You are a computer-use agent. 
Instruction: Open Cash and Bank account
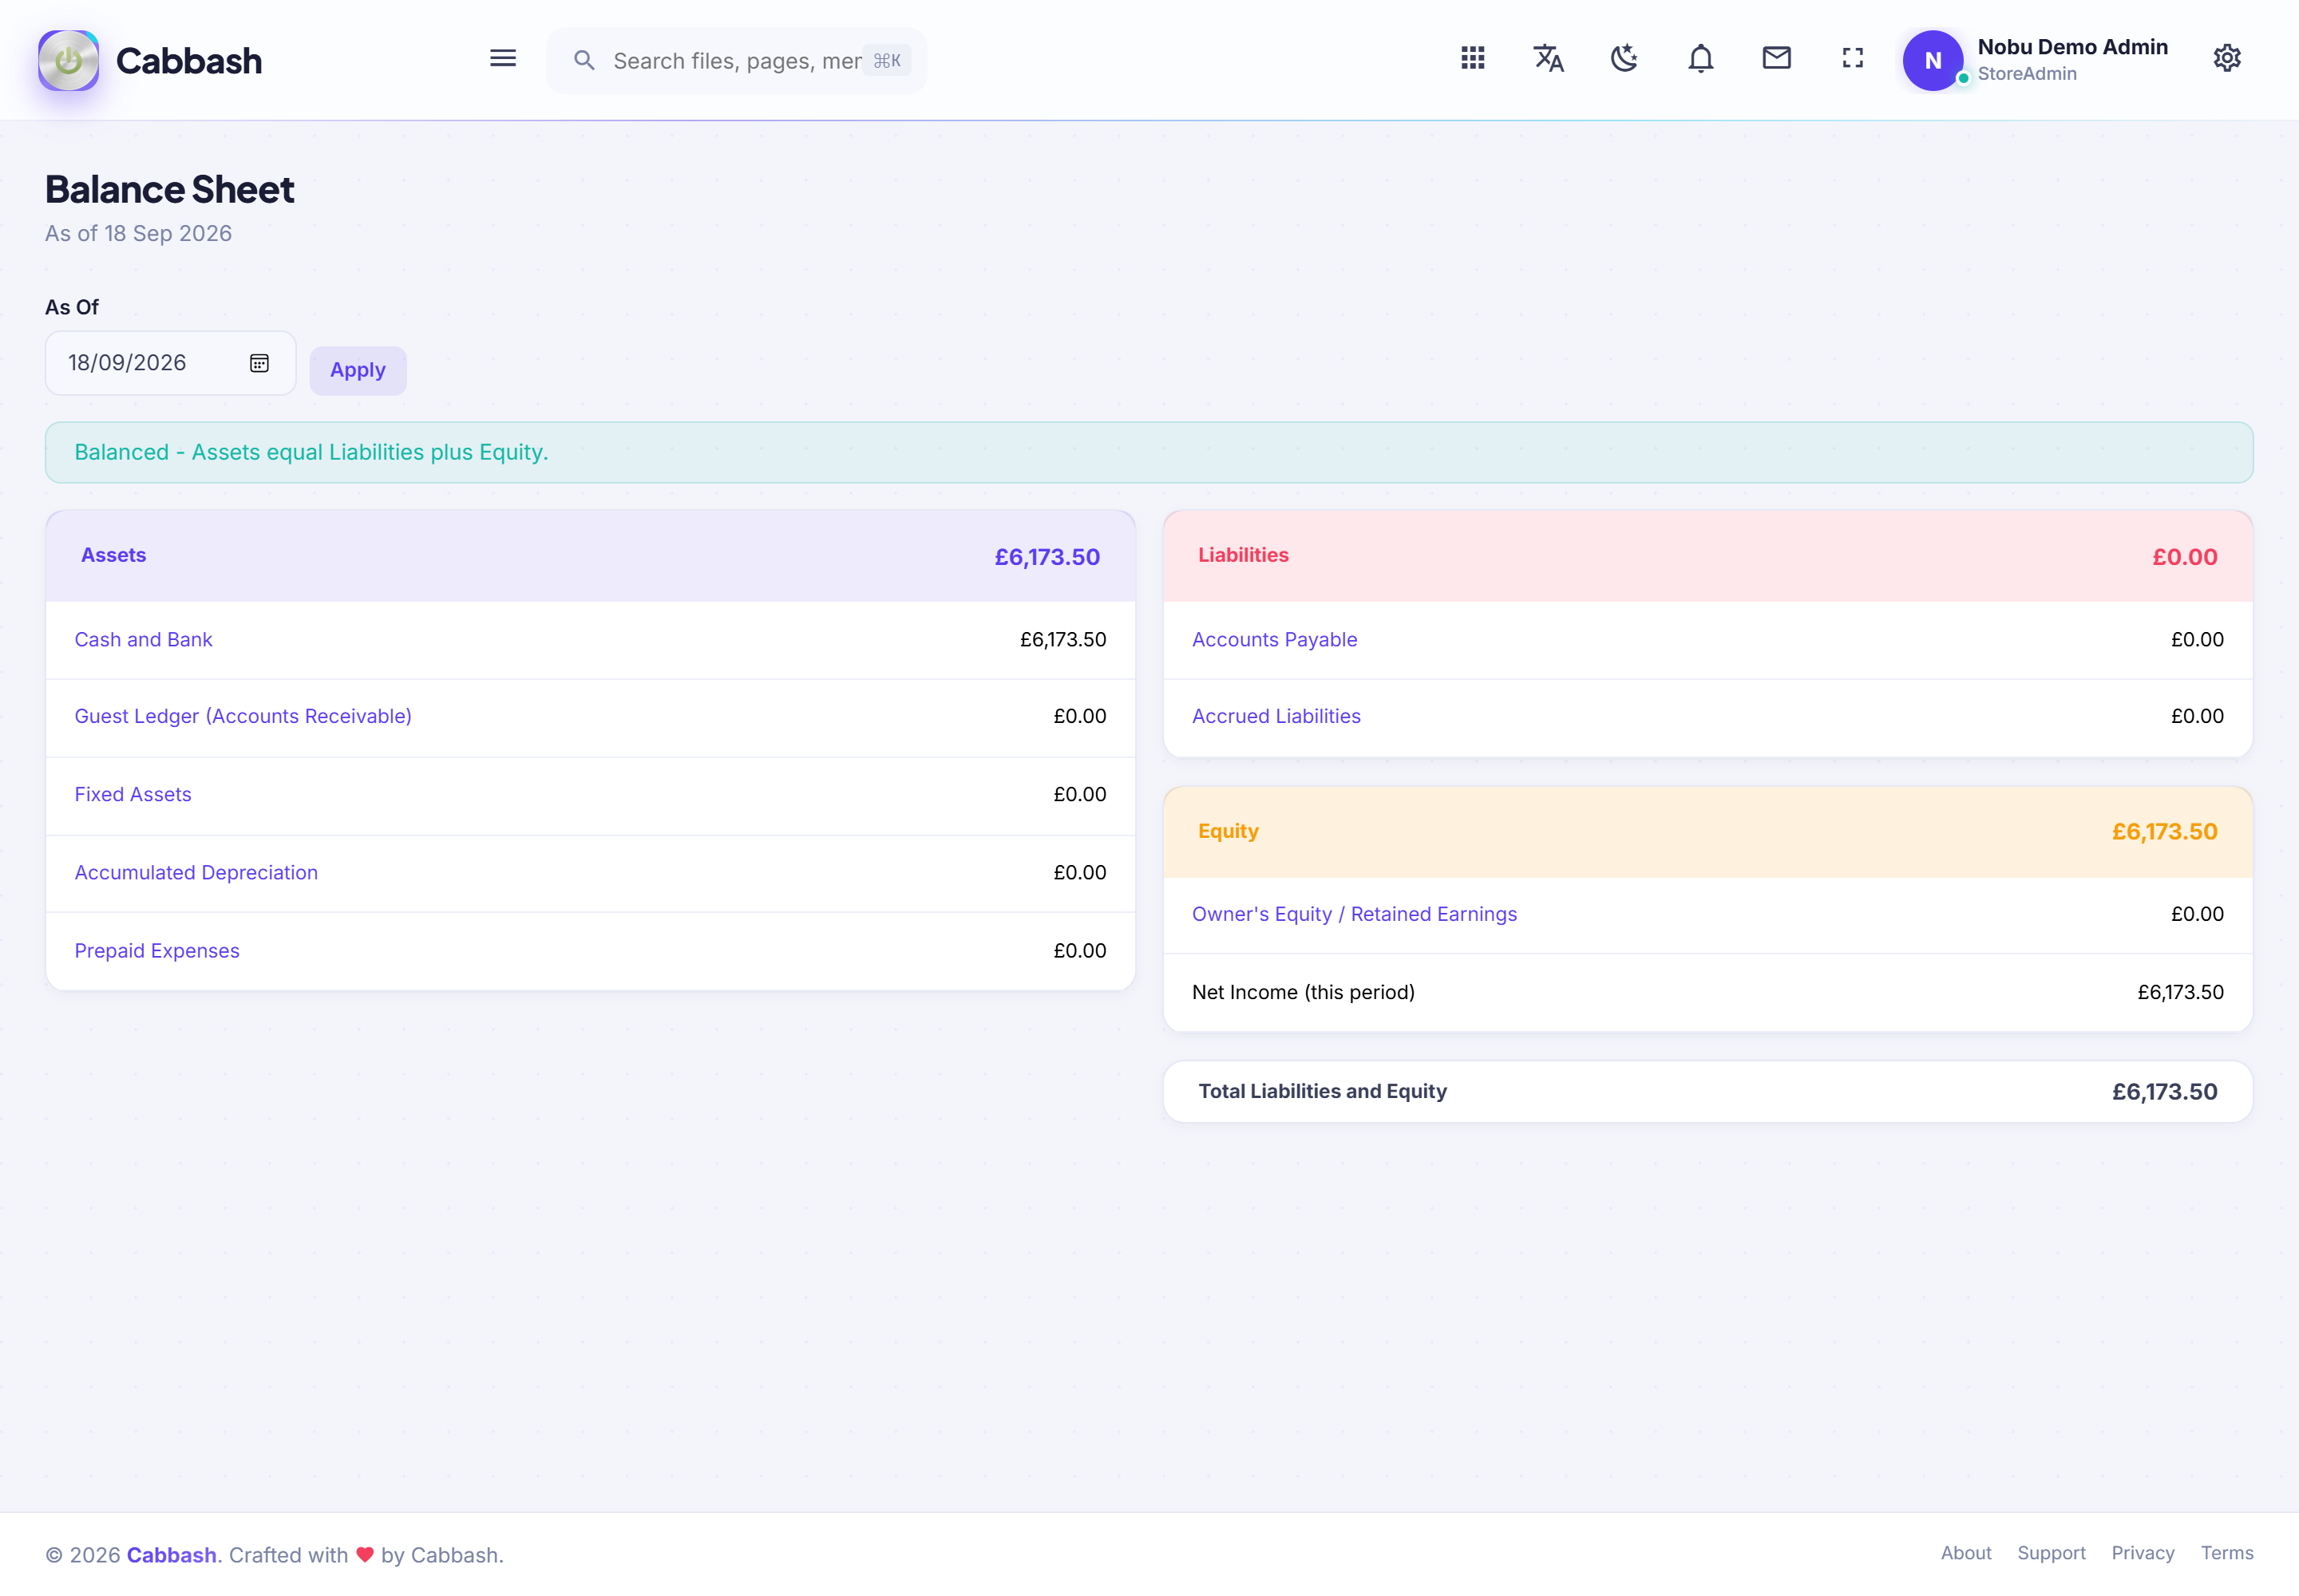click(x=143, y=640)
